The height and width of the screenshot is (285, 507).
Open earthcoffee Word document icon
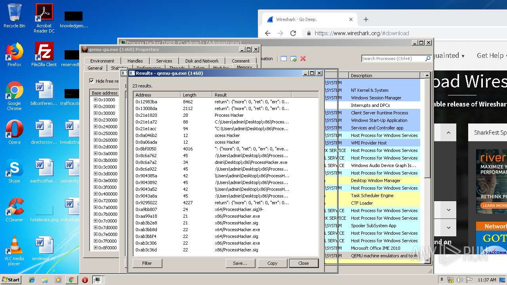point(44,171)
